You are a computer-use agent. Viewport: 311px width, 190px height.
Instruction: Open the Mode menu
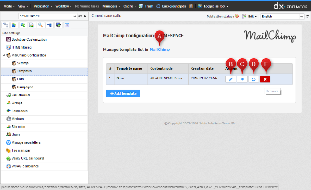[9, 6]
